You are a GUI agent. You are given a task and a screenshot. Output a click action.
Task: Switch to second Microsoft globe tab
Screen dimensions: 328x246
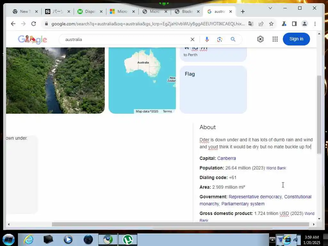(x=152, y=12)
